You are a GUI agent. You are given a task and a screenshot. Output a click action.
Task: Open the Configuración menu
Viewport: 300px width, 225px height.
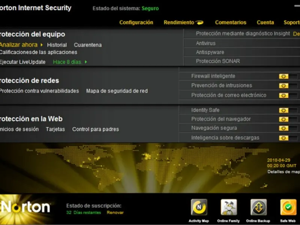click(136, 22)
